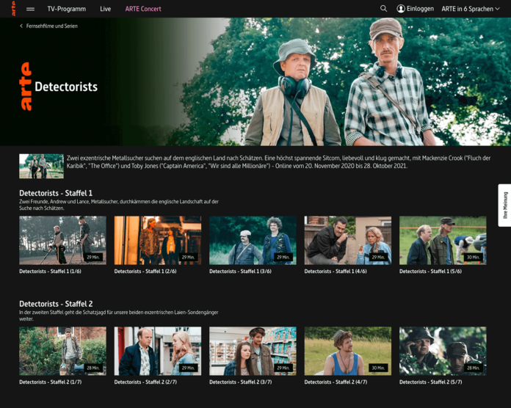This screenshot has width=511, height=408.
Task: Open the Ihre Meinung feedback tab
Action: click(504, 205)
